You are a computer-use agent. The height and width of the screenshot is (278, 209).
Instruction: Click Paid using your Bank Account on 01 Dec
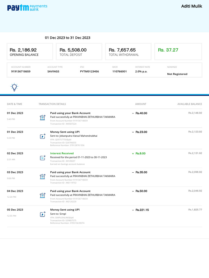(70, 113)
